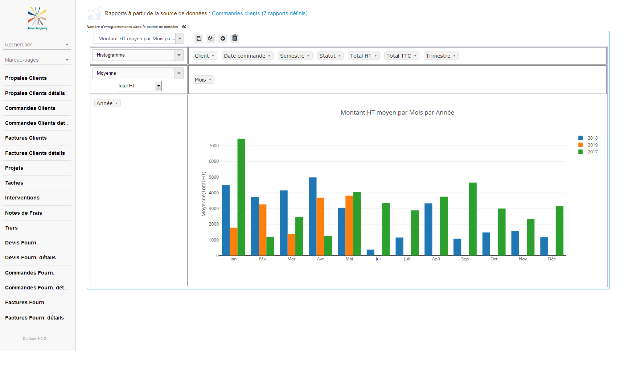Save the current report with the floppy disk icon
The image size is (624, 371).
pos(198,38)
